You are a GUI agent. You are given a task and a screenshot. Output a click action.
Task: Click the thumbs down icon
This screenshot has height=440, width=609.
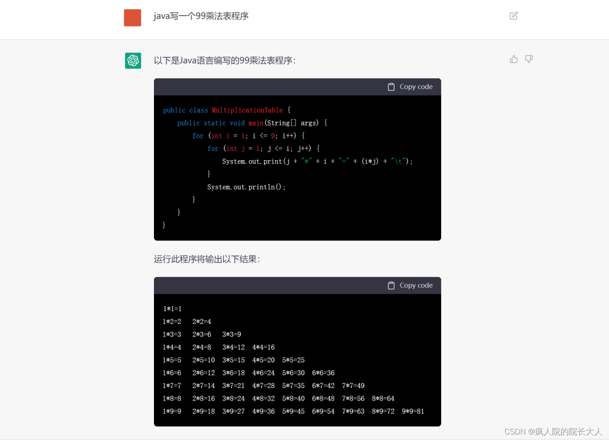point(529,59)
